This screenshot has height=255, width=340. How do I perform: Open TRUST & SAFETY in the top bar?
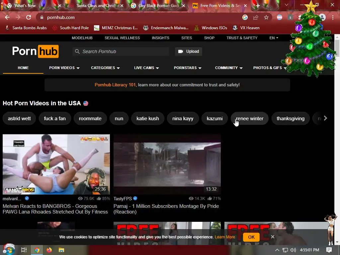click(x=242, y=38)
